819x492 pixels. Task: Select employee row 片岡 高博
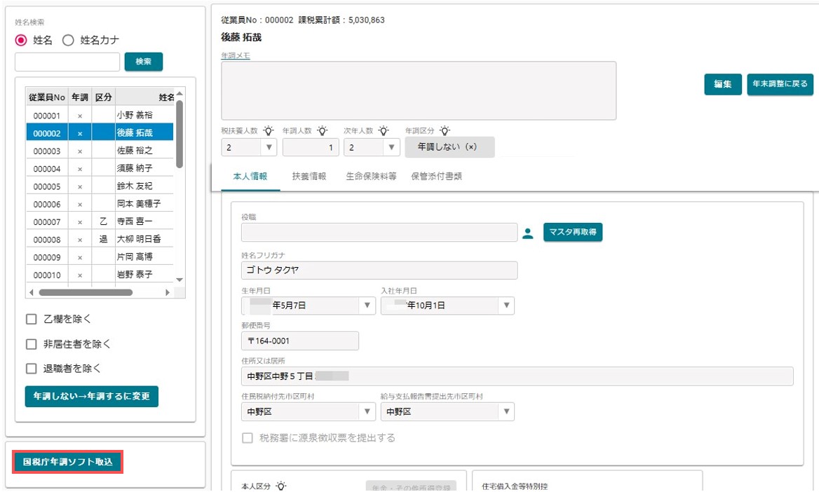[x=100, y=257]
